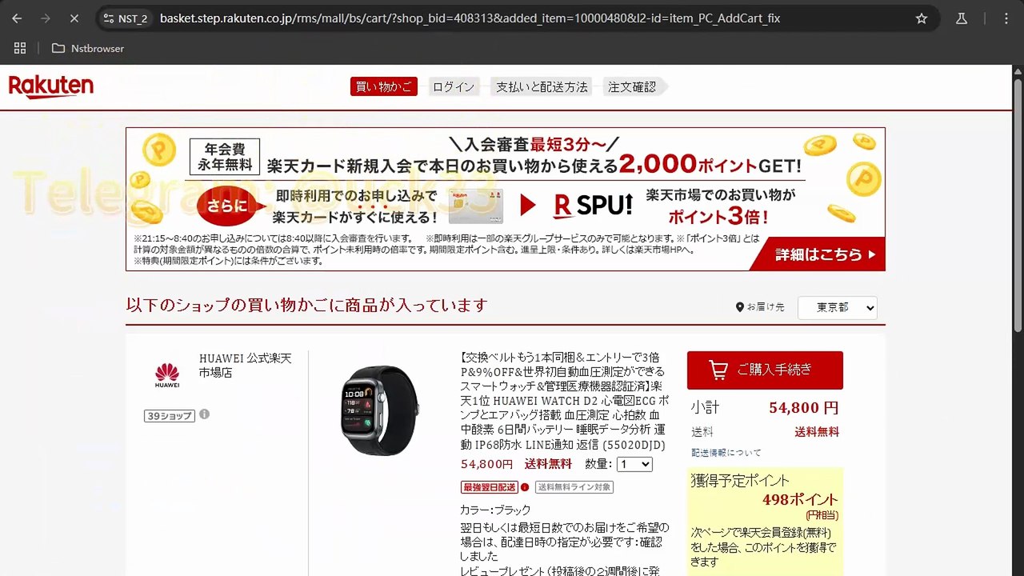Click the 送料無料ライン対象 badge

[574, 487]
